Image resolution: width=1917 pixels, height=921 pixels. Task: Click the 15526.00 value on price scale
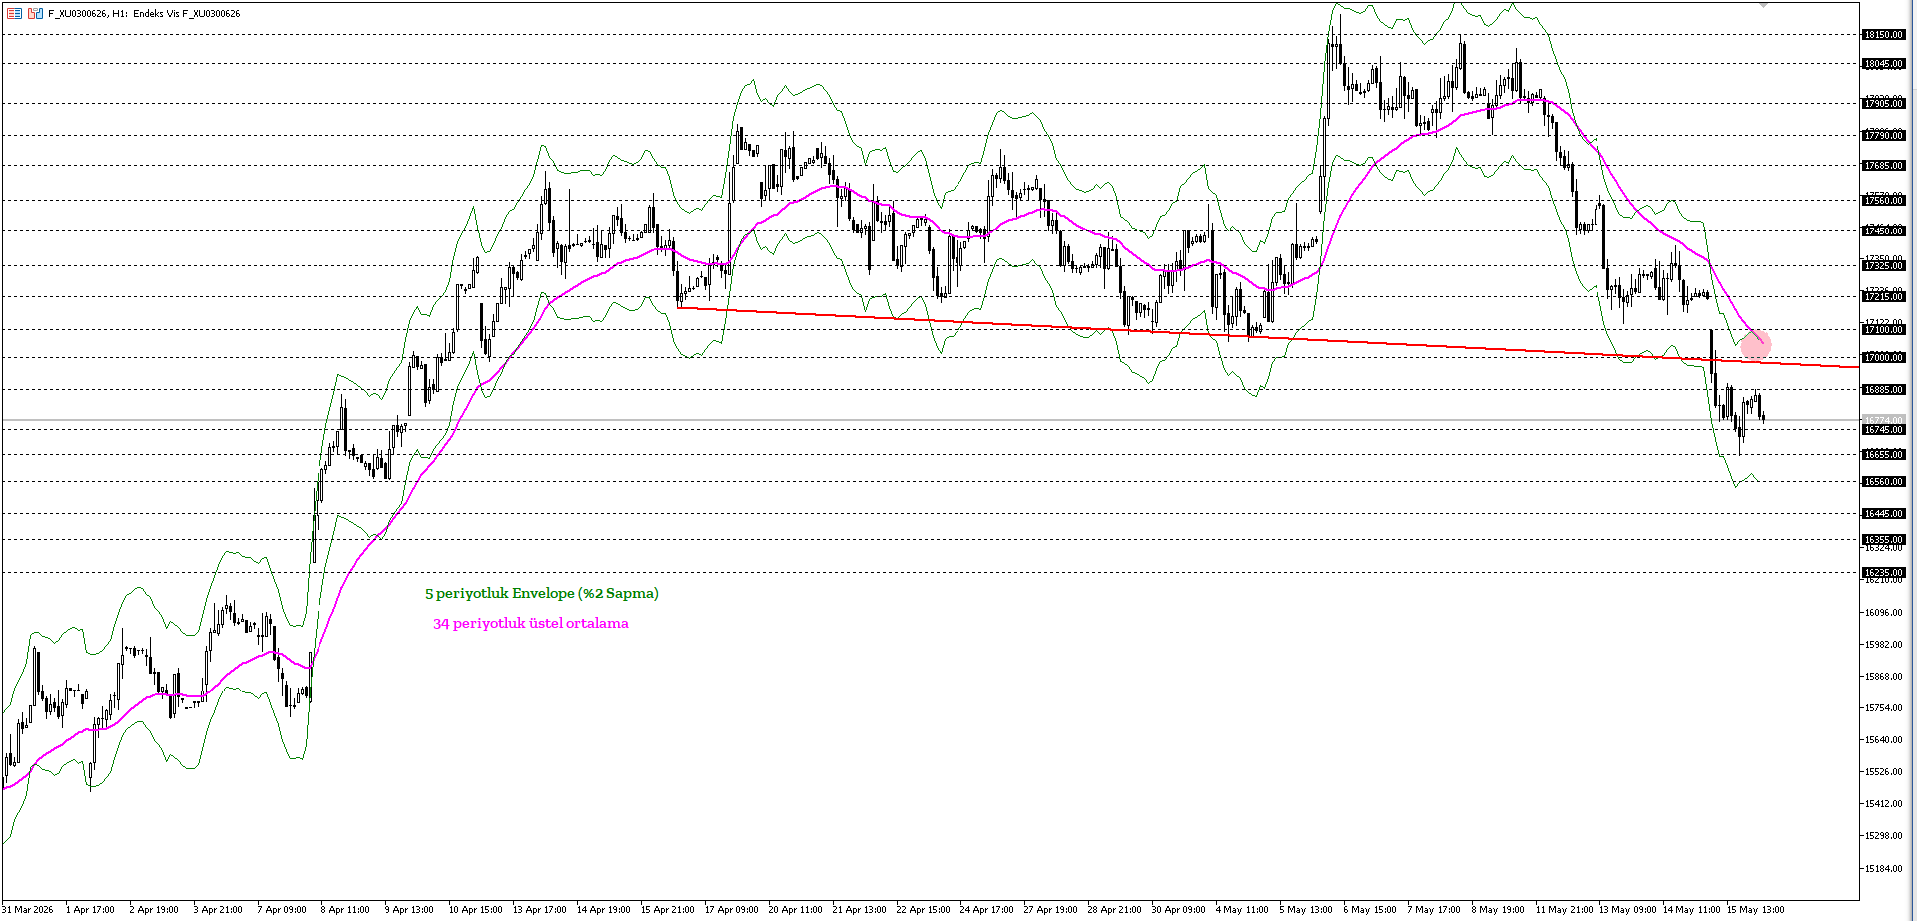click(1884, 772)
